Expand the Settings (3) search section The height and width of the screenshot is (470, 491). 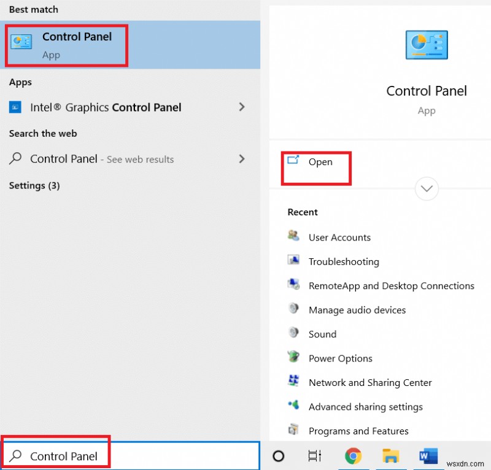[x=34, y=185]
